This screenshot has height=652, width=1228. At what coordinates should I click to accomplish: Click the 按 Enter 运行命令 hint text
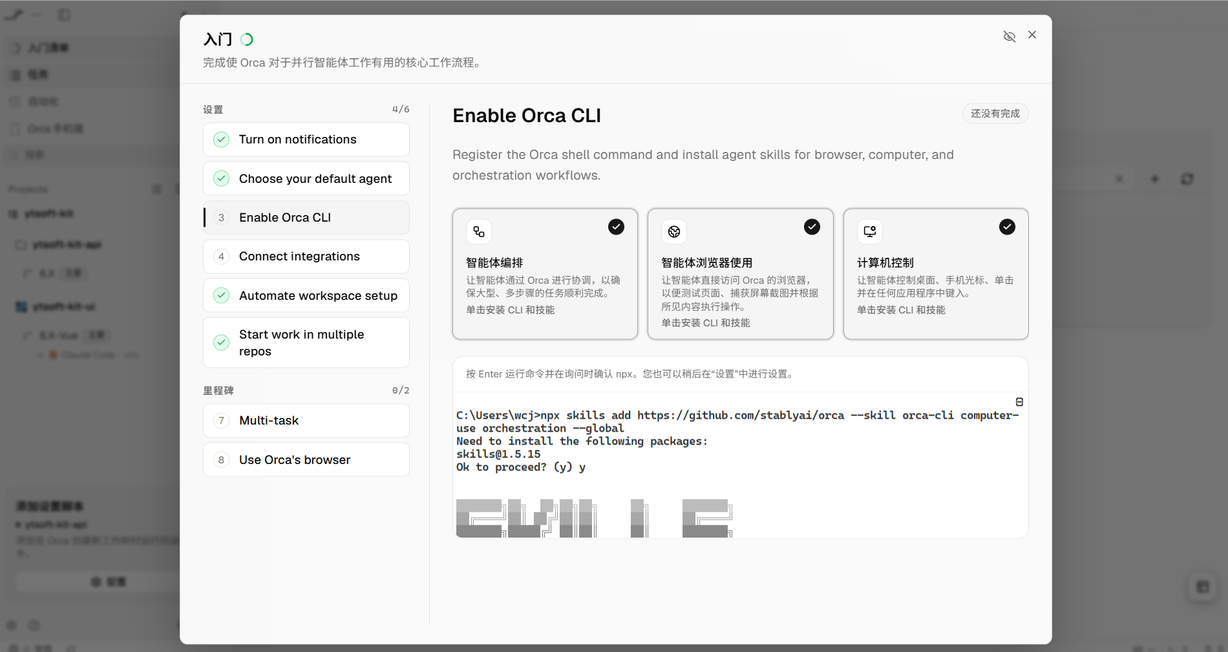click(630, 374)
